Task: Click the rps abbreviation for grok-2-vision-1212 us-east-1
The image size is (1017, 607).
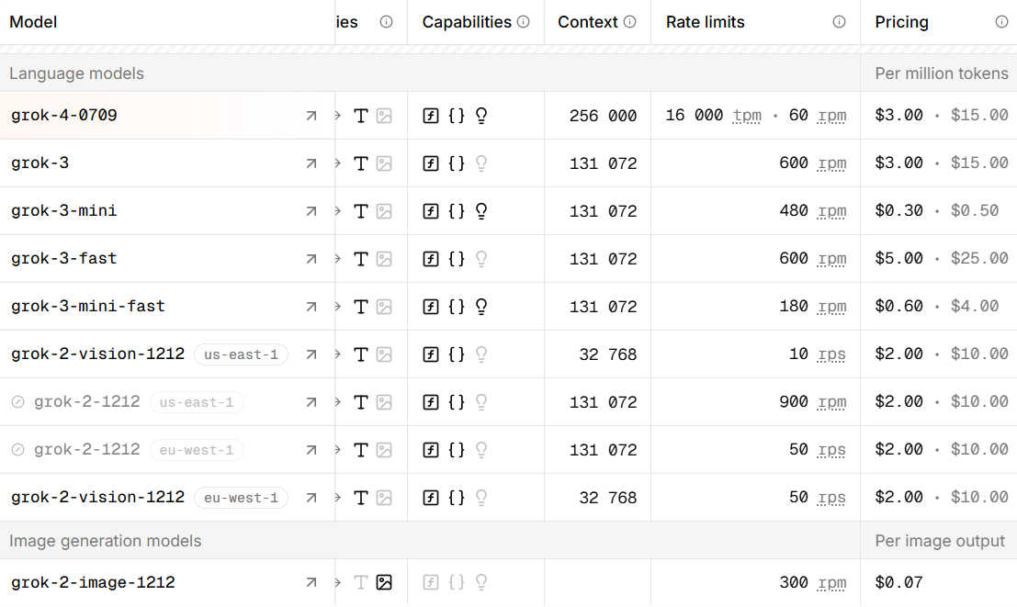Action: coord(831,354)
